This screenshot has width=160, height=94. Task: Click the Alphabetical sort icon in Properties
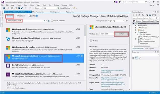136,58
